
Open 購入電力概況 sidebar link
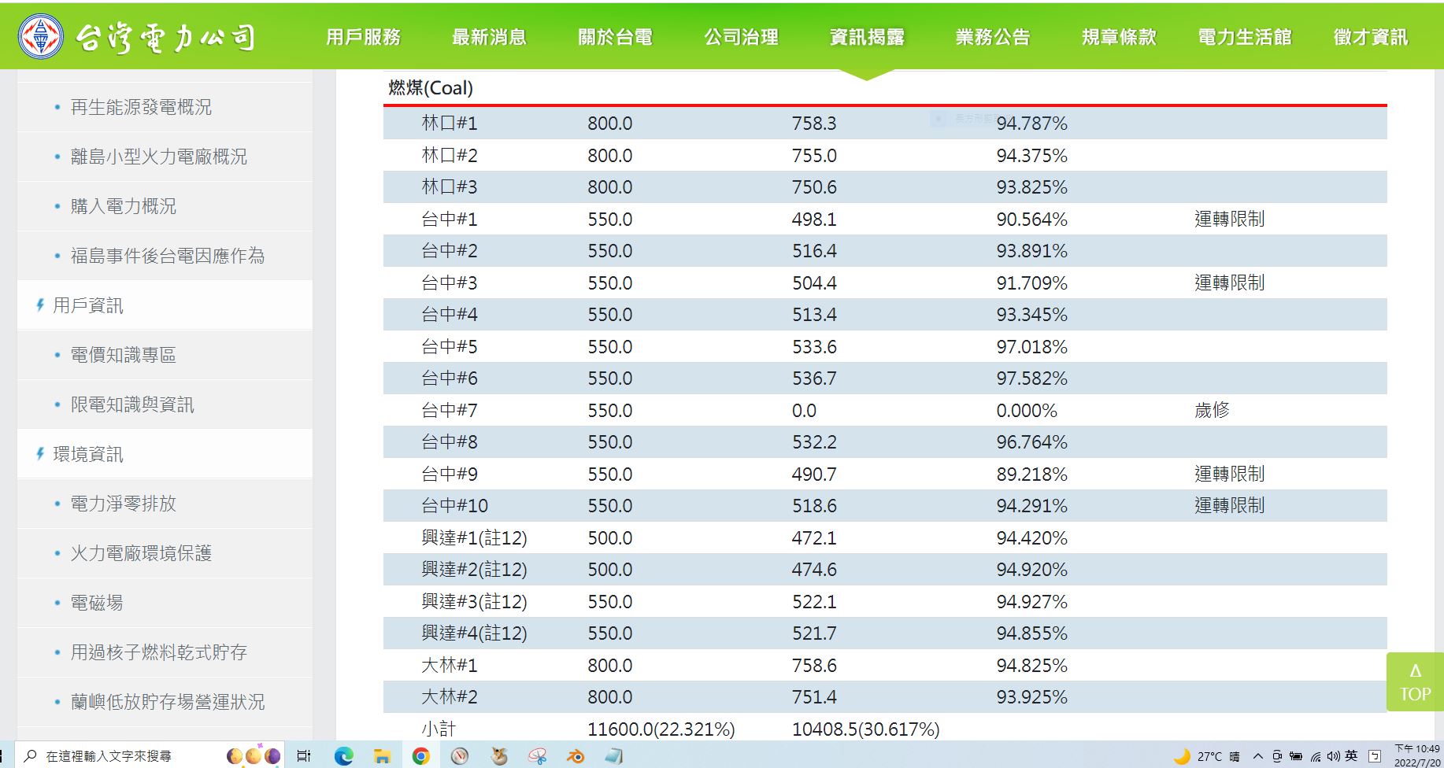point(123,206)
